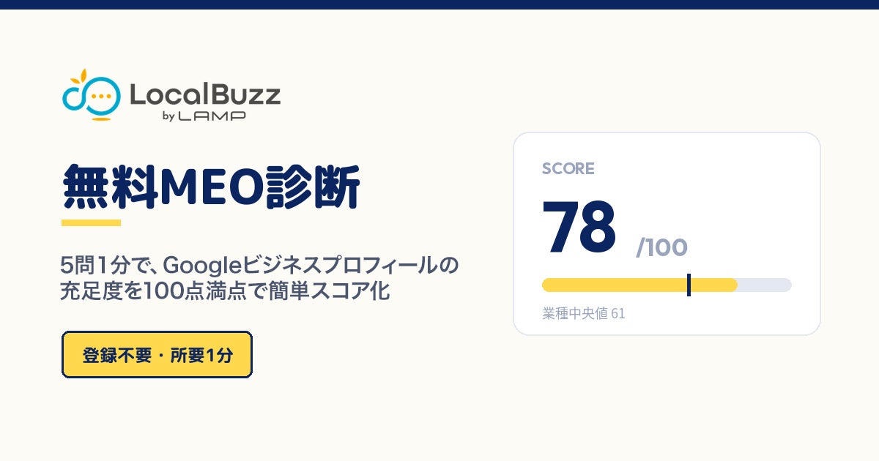Image resolution: width=879 pixels, height=461 pixels.
Task: Click the dark navy bar along the top edge
Action: 439,4
